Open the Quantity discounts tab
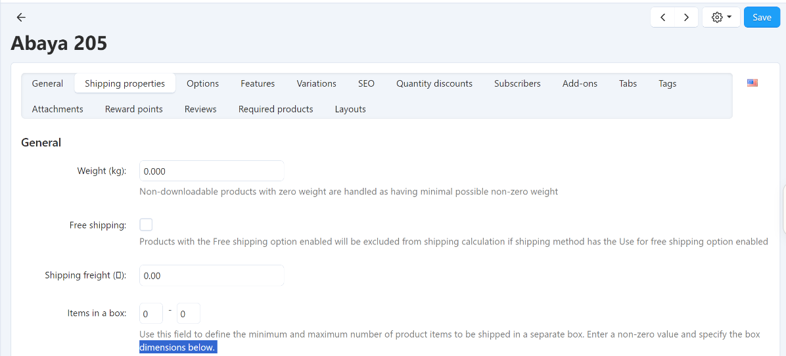Screen dimensions: 786x356 coord(434,83)
